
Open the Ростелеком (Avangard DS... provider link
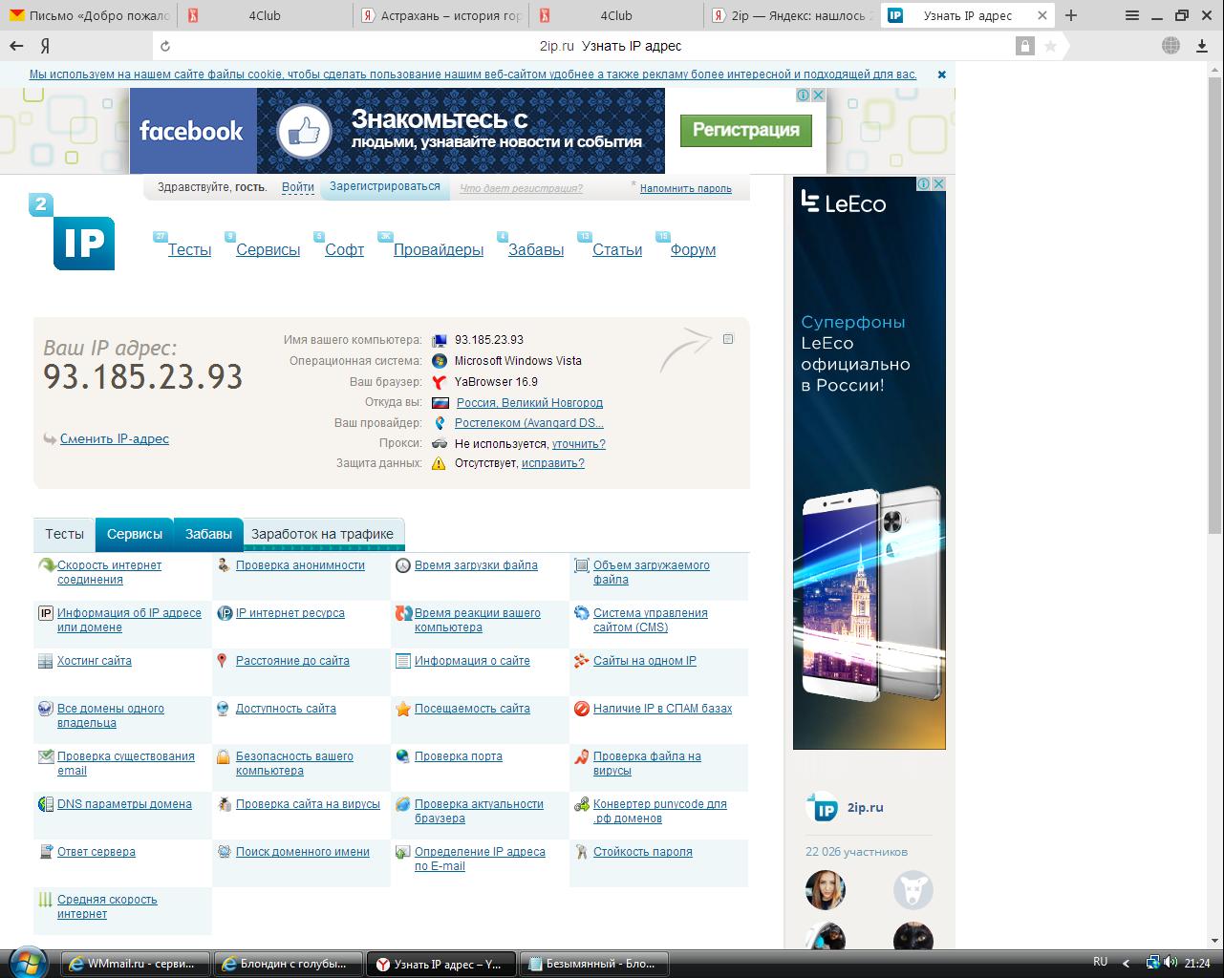(529, 423)
